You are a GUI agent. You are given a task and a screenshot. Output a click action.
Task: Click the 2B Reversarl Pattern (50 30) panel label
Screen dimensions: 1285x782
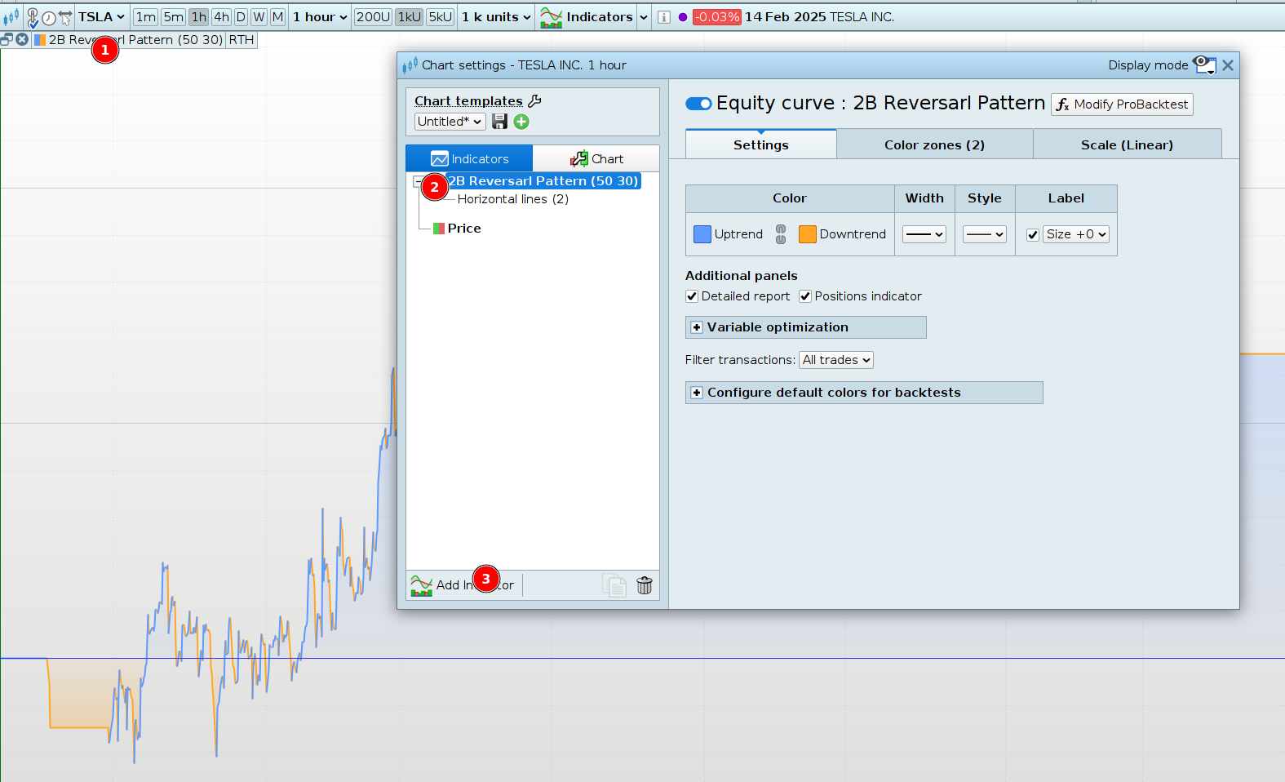pos(135,39)
